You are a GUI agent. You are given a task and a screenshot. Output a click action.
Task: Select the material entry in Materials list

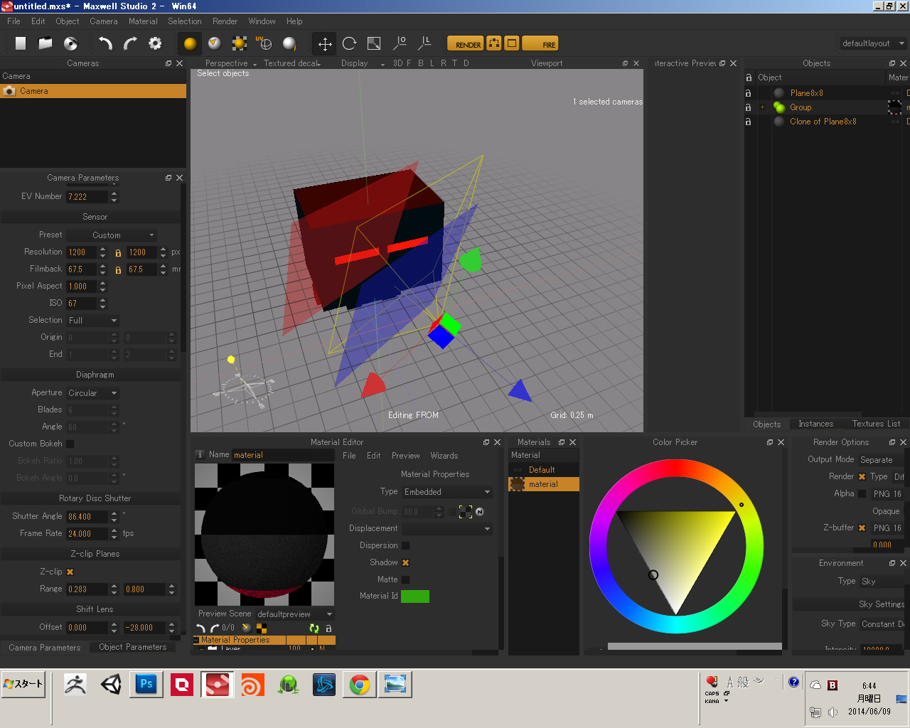click(x=544, y=484)
